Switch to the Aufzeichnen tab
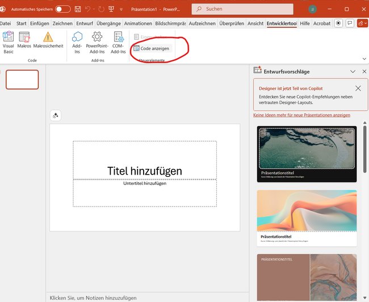This screenshot has width=369, height=302. [202, 23]
